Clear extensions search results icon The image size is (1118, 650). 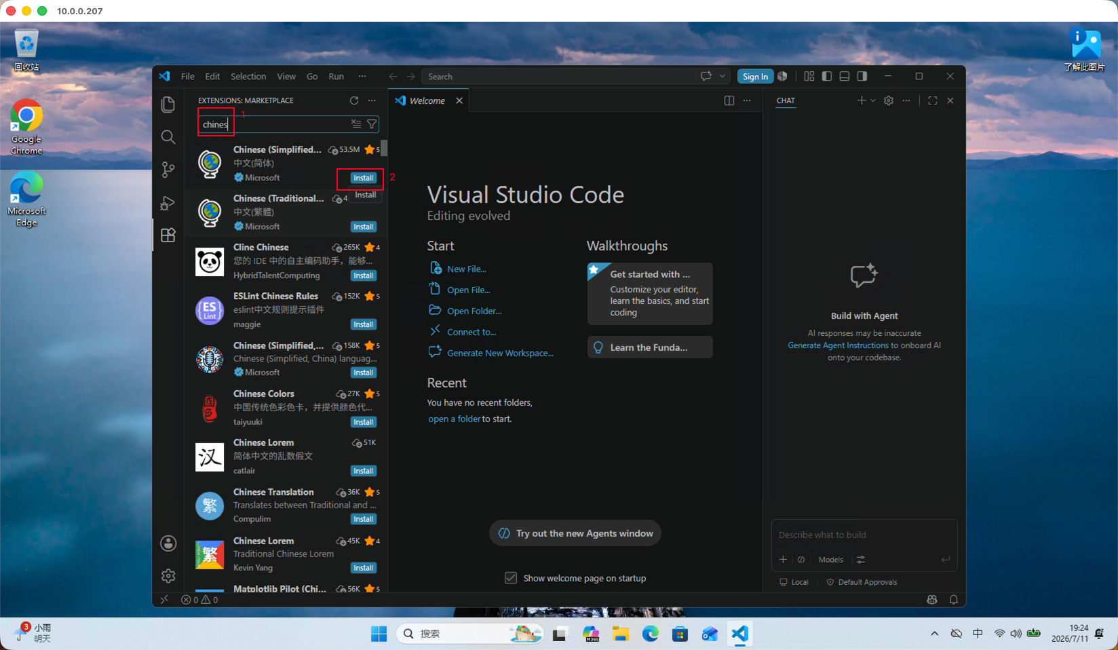[x=356, y=124]
